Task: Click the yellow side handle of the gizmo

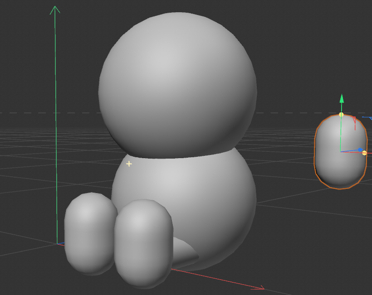Action: [364, 153]
